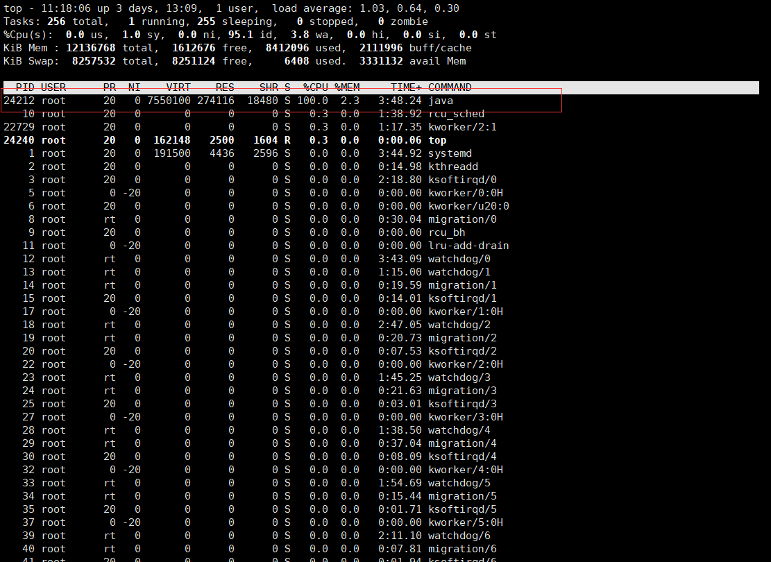
Task: Click the systemd command name
Action: click(x=450, y=153)
